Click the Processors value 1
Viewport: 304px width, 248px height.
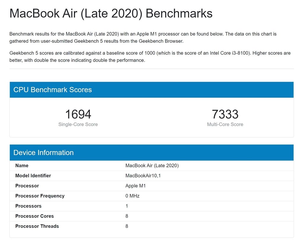click(127, 206)
